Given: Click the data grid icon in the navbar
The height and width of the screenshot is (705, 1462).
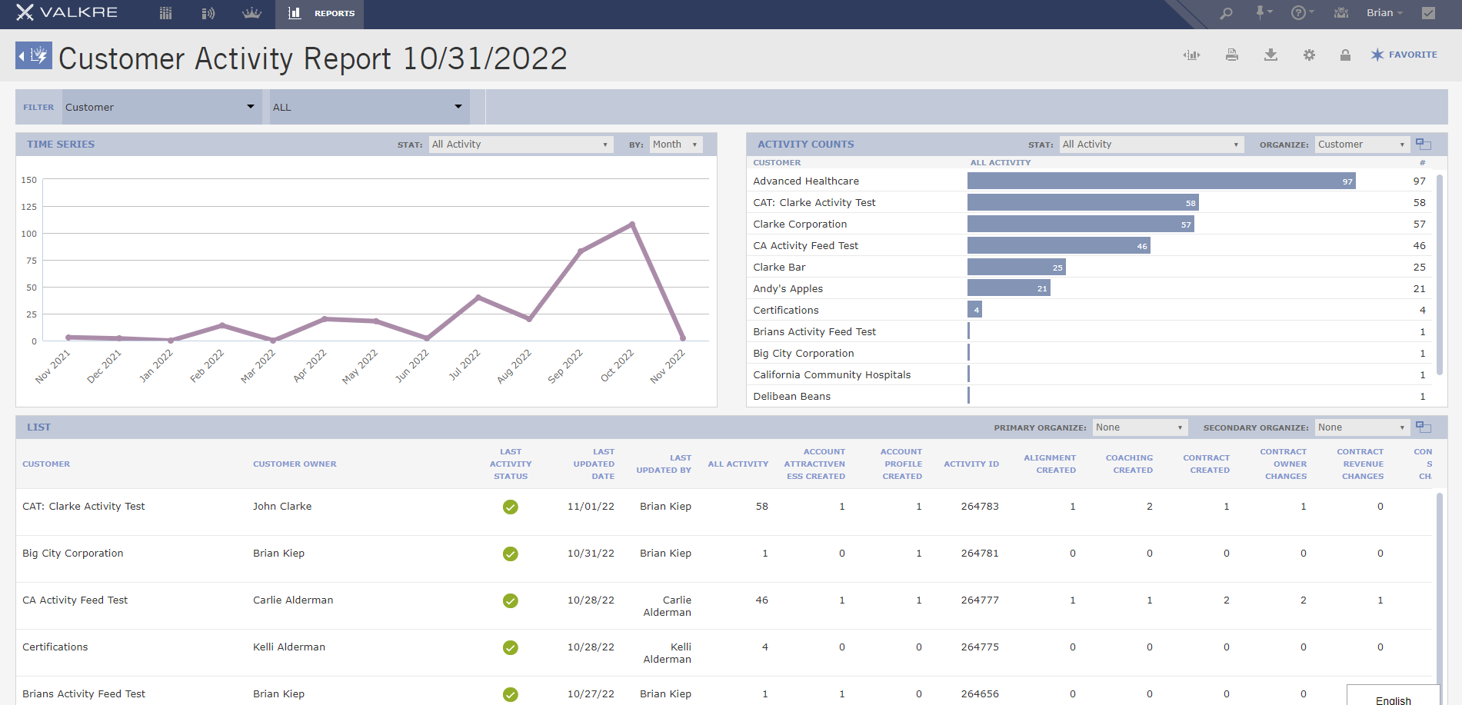Looking at the screenshot, I should (165, 13).
